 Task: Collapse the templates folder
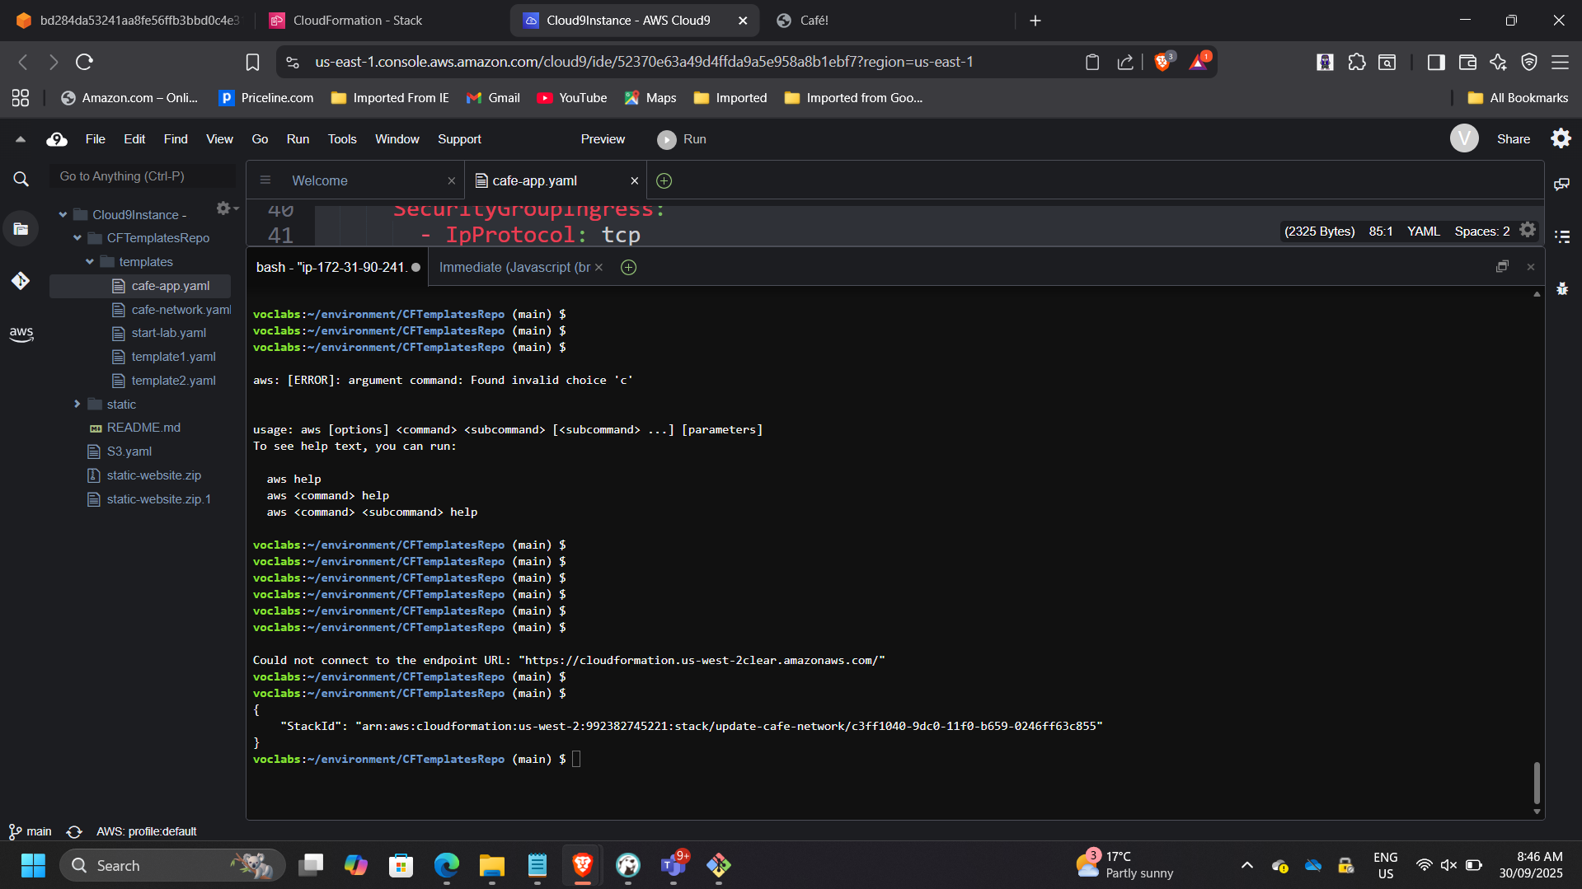(90, 262)
